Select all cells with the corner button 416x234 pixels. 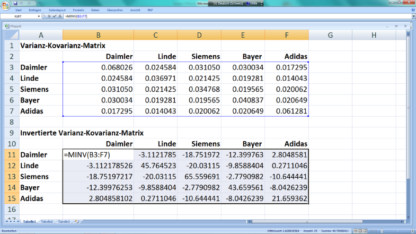[12, 35]
